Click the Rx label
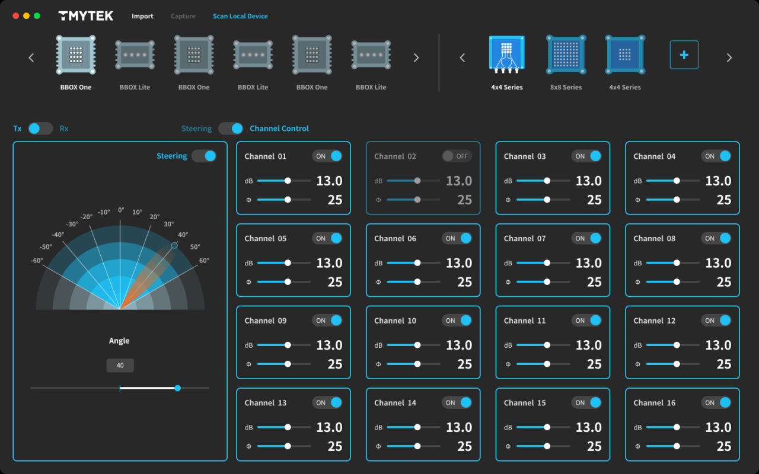Viewport: 759px width, 474px height. coord(64,128)
